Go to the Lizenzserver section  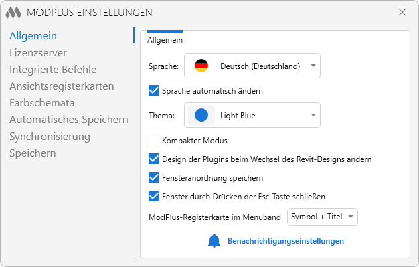coord(38,53)
